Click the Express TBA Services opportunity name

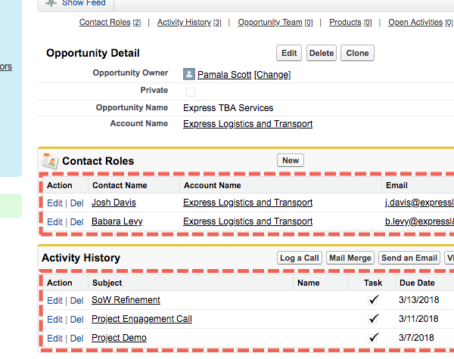(x=229, y=108)
